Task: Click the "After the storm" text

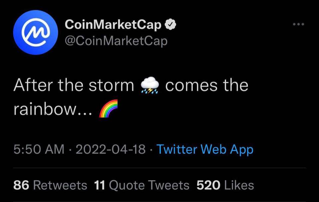Action: 73,86
